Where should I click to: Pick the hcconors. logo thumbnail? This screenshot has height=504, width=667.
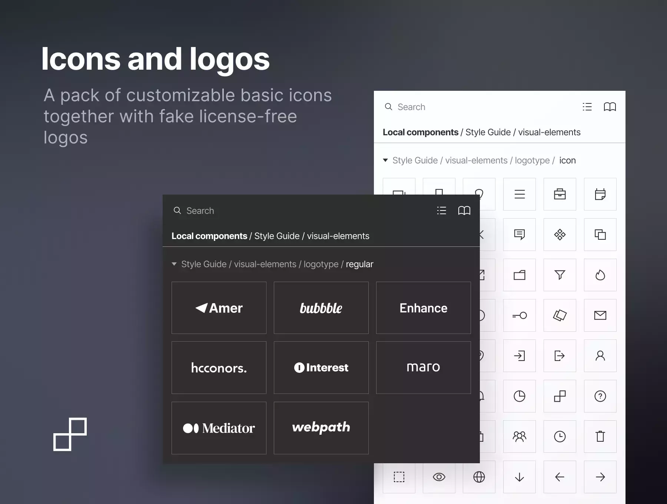219,368
